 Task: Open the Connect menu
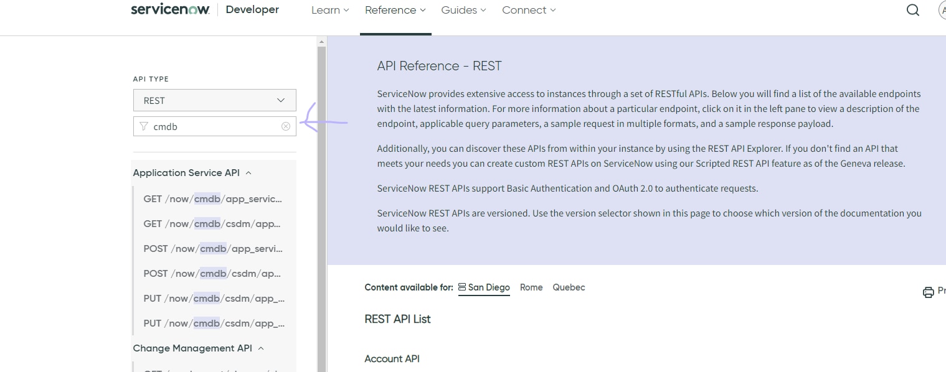click(x=529, y=10)
